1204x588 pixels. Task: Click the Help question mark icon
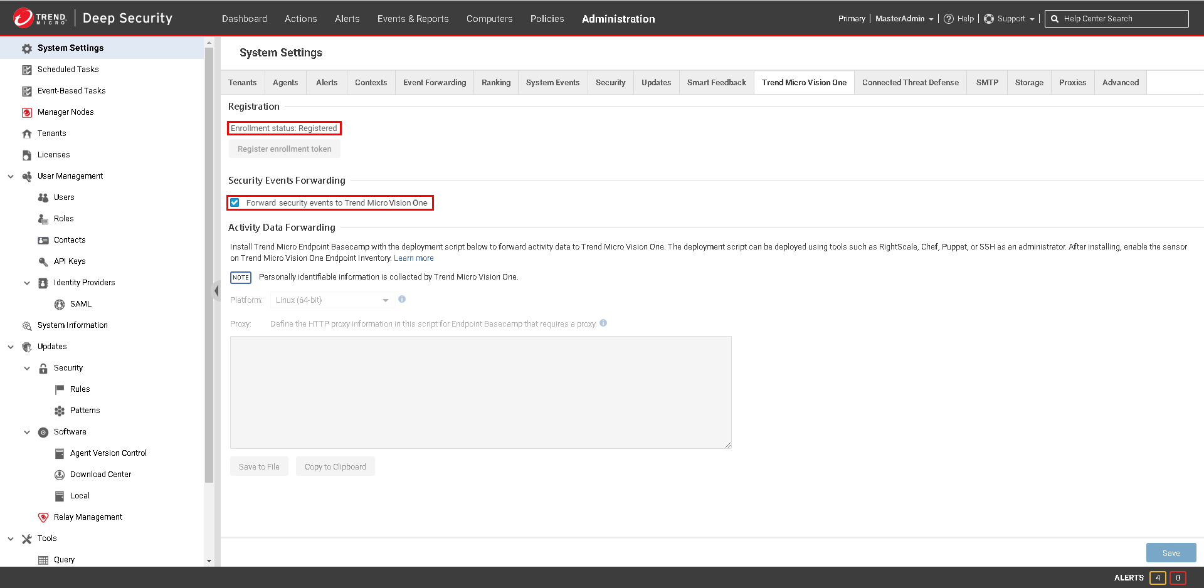coord(949,19)
